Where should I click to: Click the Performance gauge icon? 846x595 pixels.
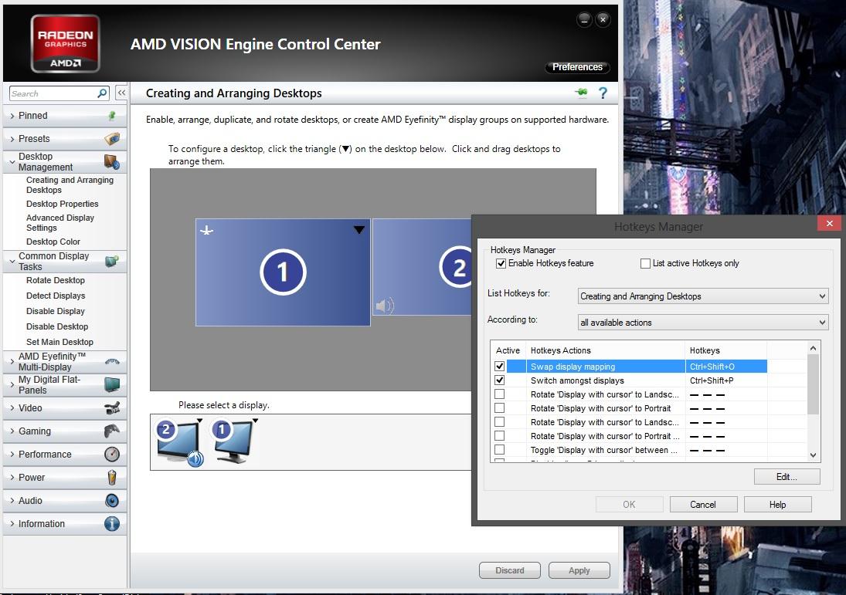click(112, 455)
